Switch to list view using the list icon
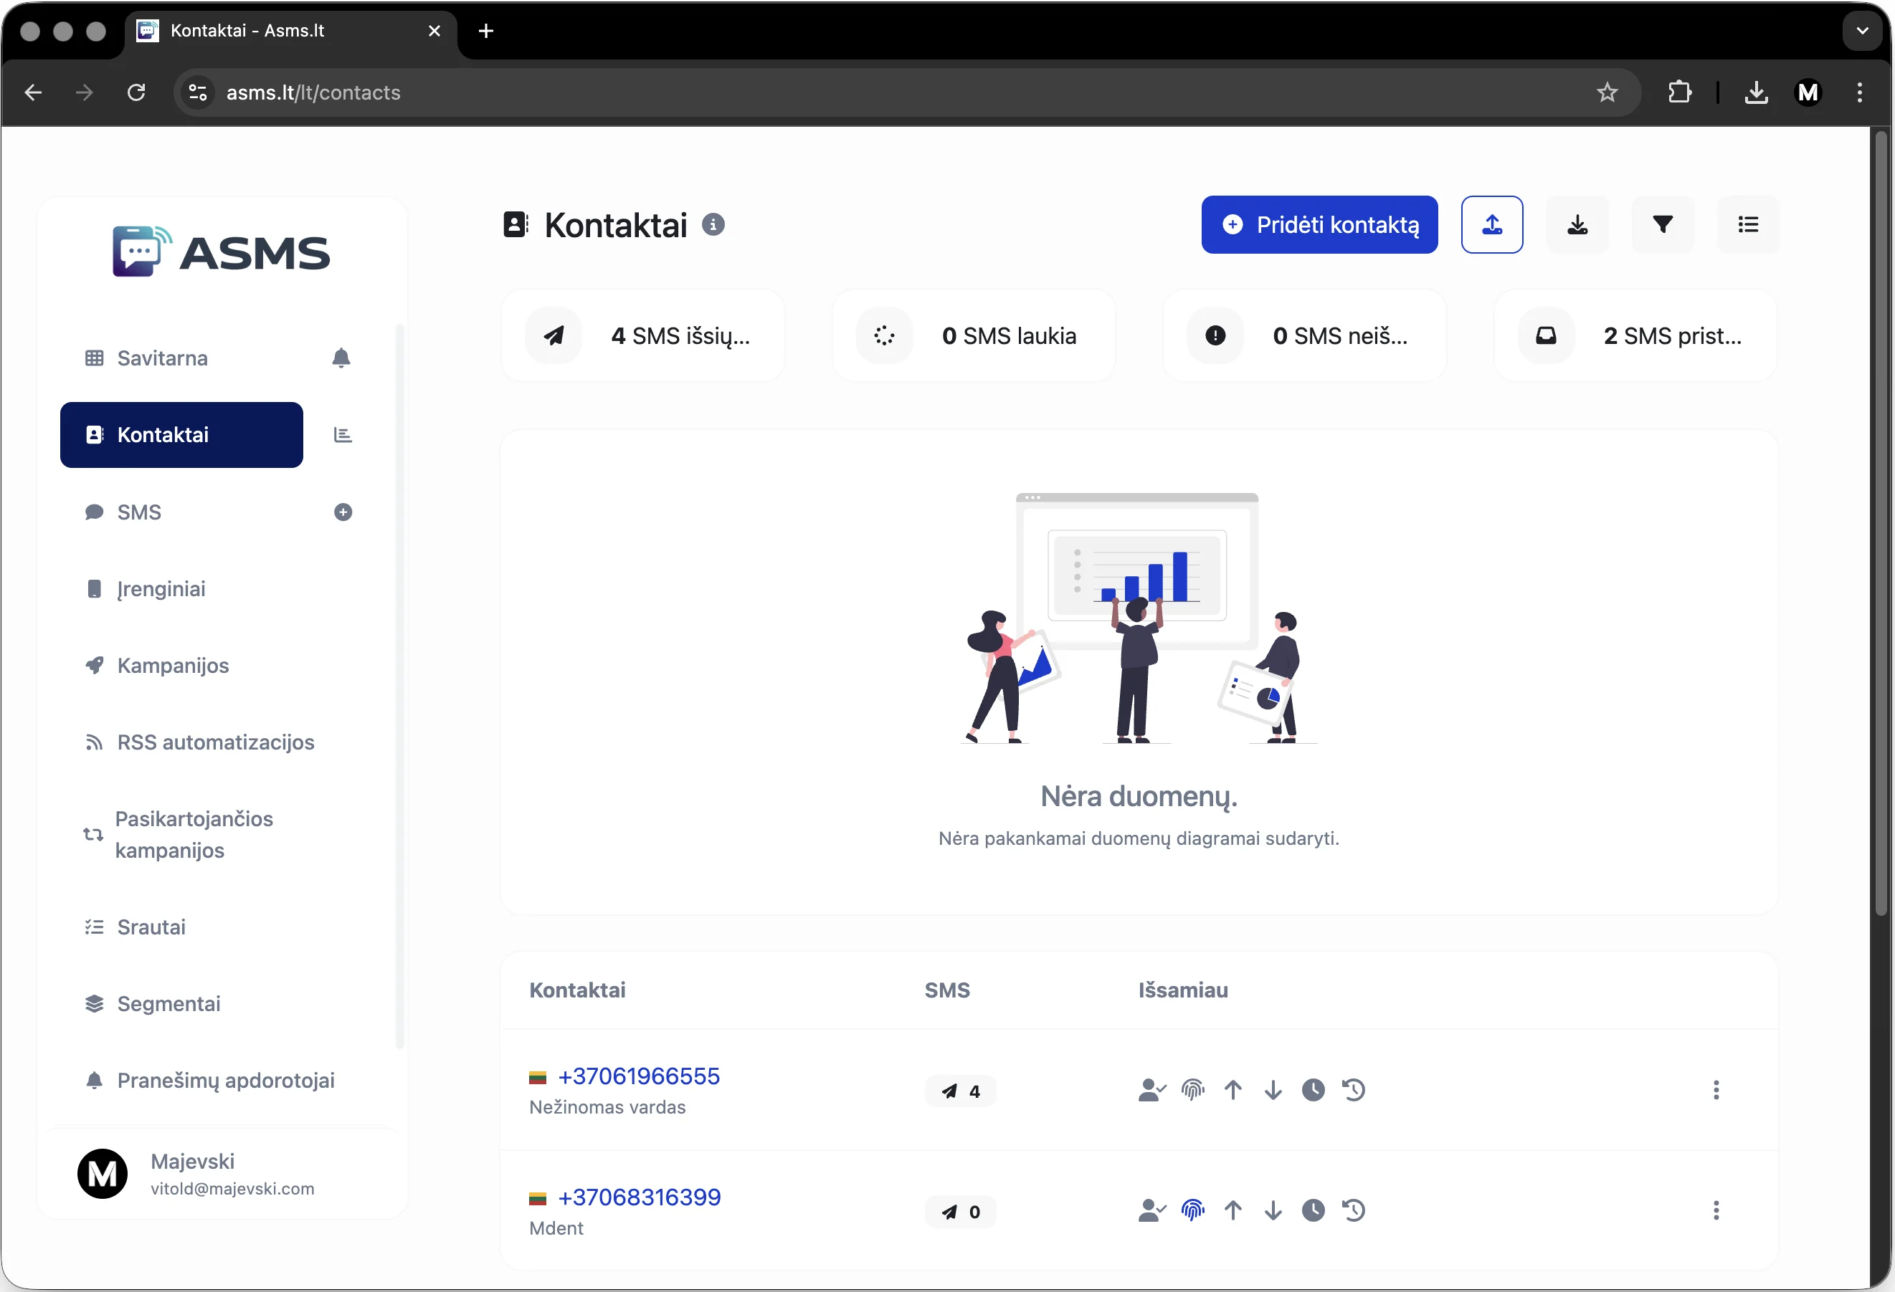The image size is (1895, 1292). pos(1747,224)
